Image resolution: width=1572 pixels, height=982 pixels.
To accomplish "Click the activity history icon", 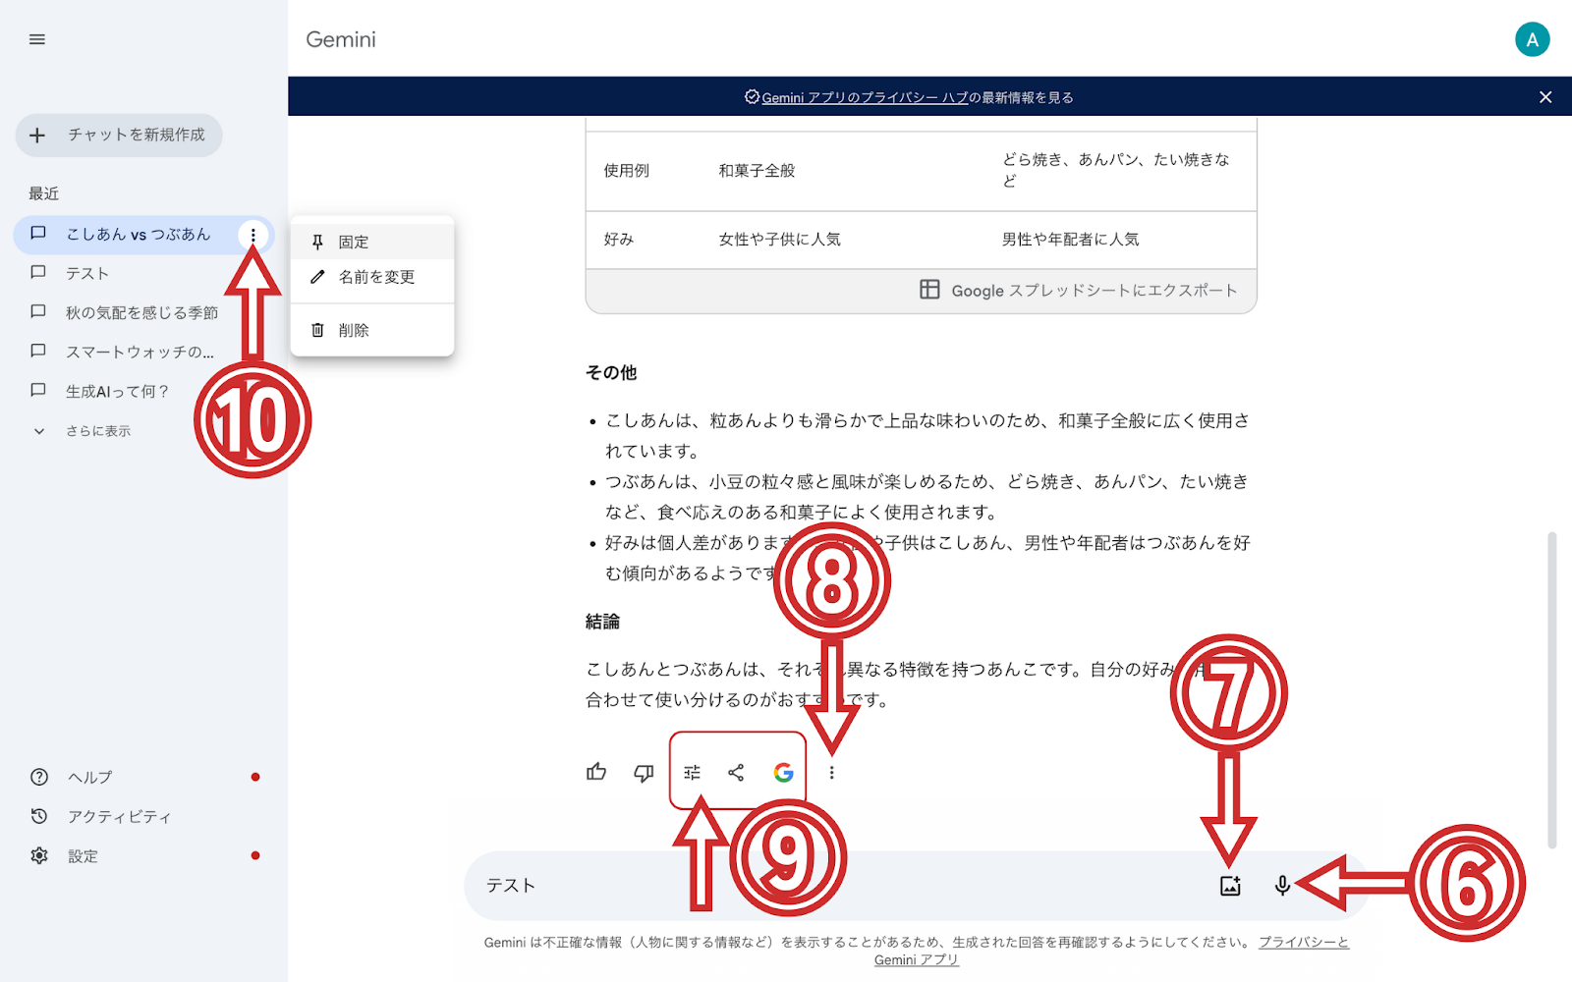I will click(39, 816).
